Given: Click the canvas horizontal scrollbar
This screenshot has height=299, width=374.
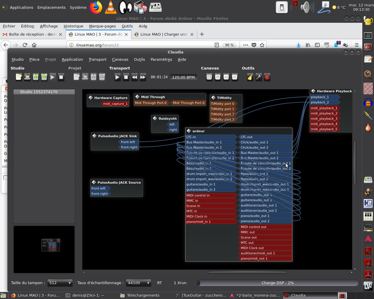Looking at the screenshot, I should (247, 272).
